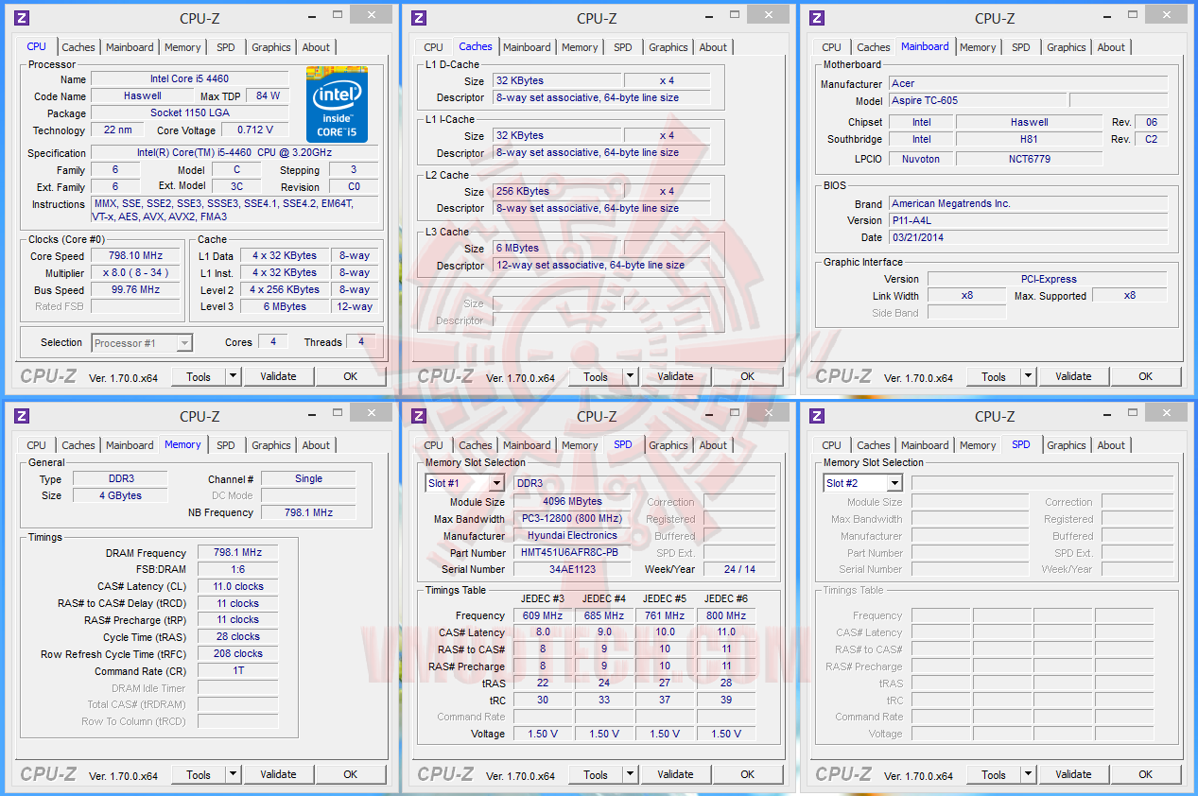This screenshot has width=1198, height=796.
Task: Click the Southbridge value H81
Action: click(x=1029, y=139)
